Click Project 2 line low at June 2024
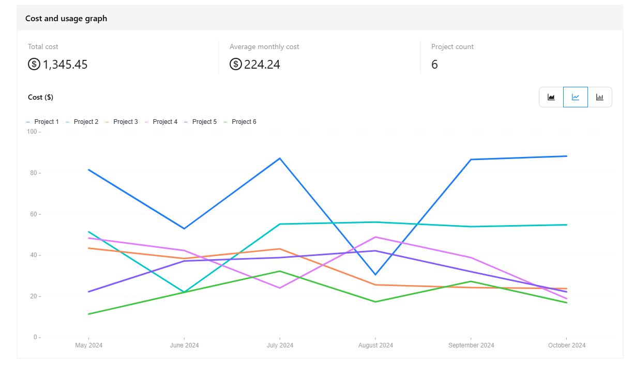 (184, 292)
